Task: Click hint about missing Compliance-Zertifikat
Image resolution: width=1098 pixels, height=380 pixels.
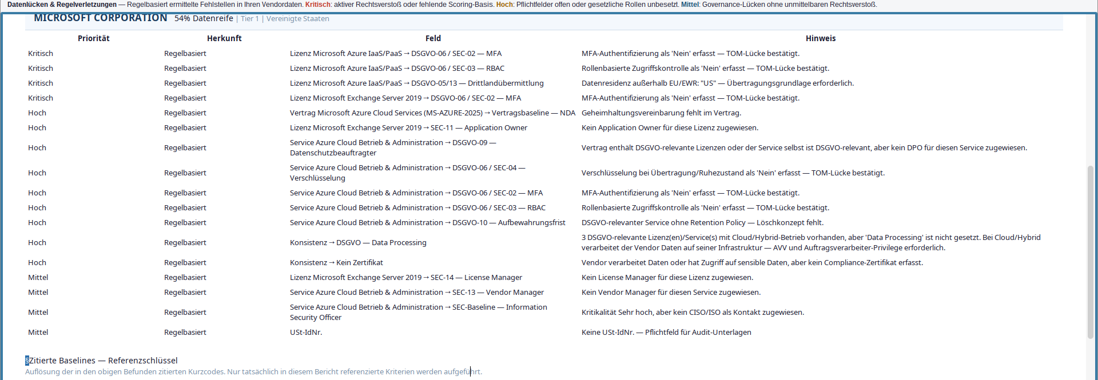Action: coord(752,262)
